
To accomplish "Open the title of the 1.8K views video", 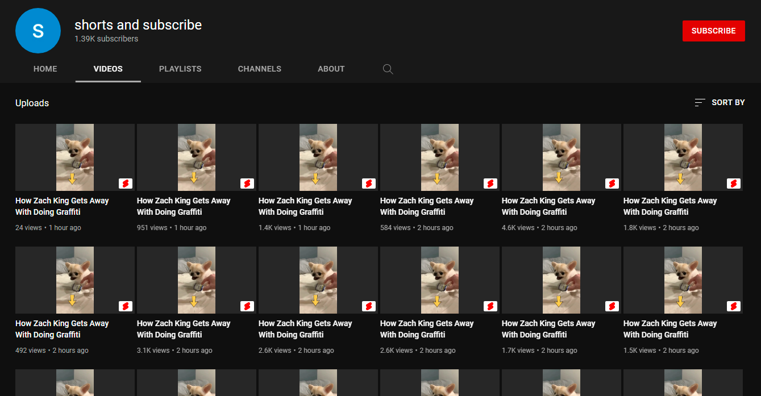I will point(670,206).
